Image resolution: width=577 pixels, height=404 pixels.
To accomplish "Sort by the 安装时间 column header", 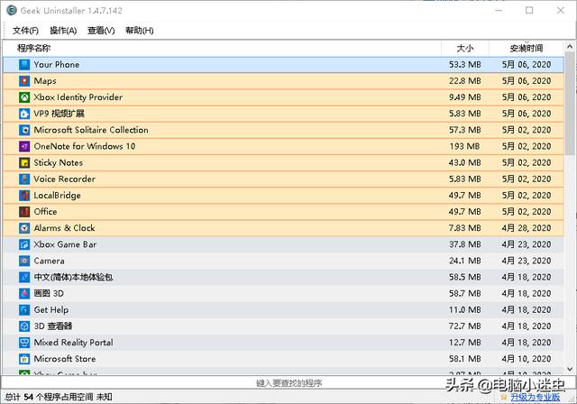I will (x=527, y=48).
